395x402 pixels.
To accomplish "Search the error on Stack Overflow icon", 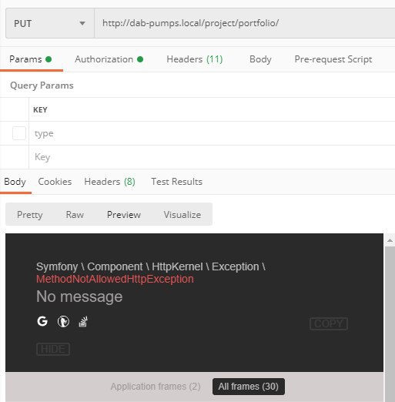I will 83,321.
